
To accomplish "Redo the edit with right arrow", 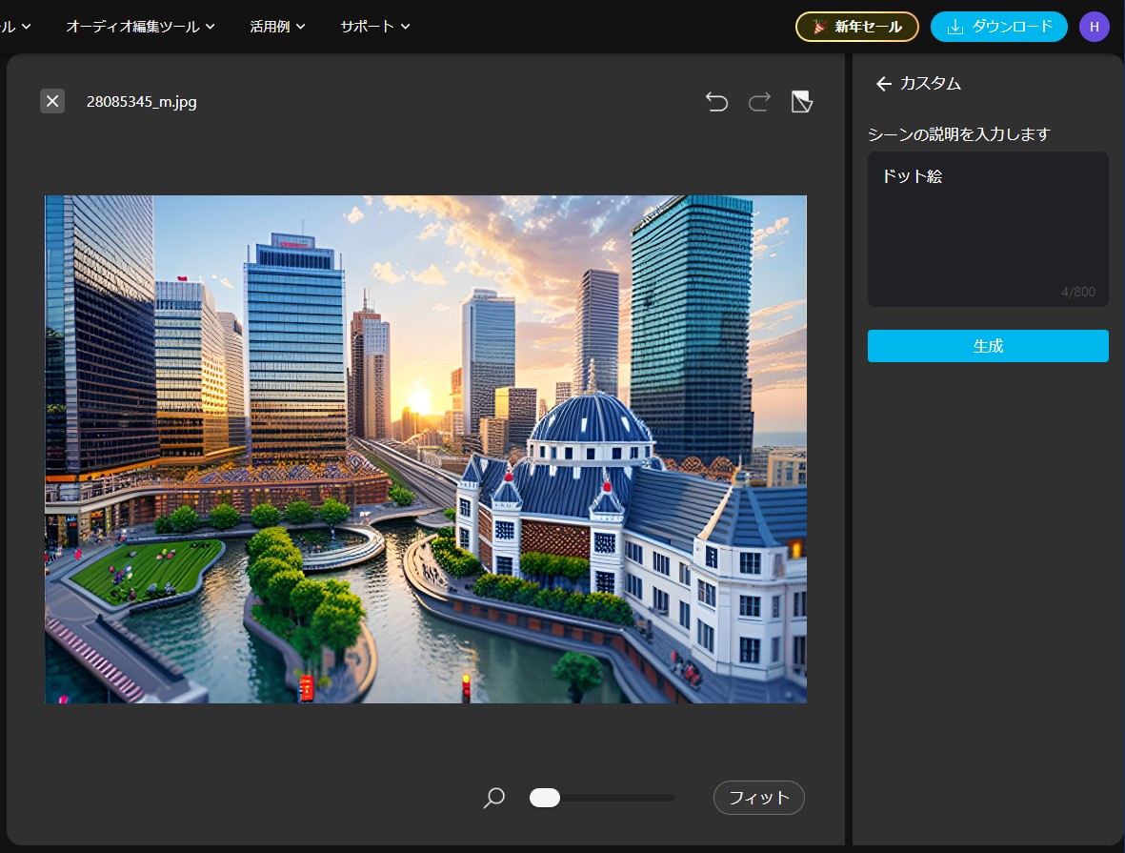I will point(759,102).
